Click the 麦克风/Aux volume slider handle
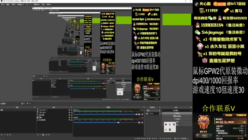Viewport: 248px width, 140px height. [136, 114]
